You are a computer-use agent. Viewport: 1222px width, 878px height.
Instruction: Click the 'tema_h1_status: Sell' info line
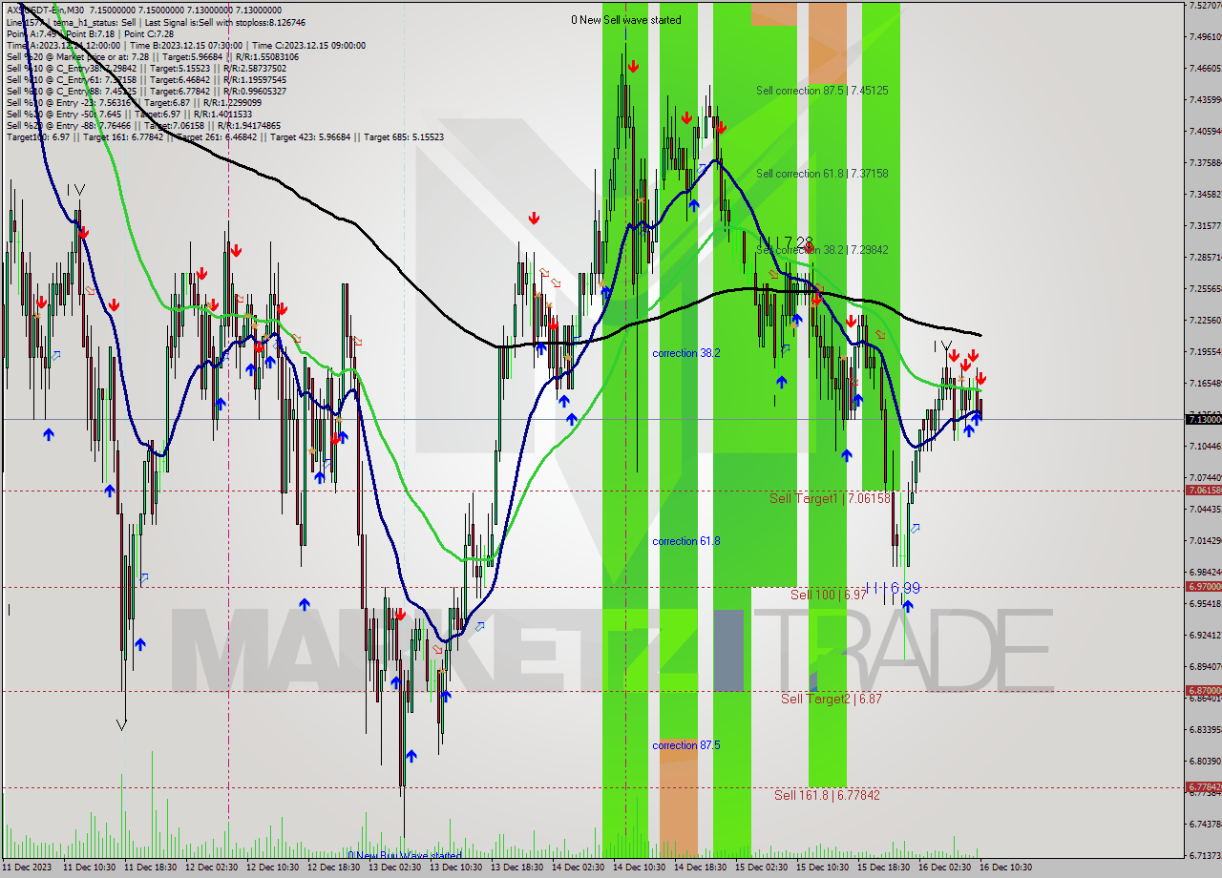[155, 22]
